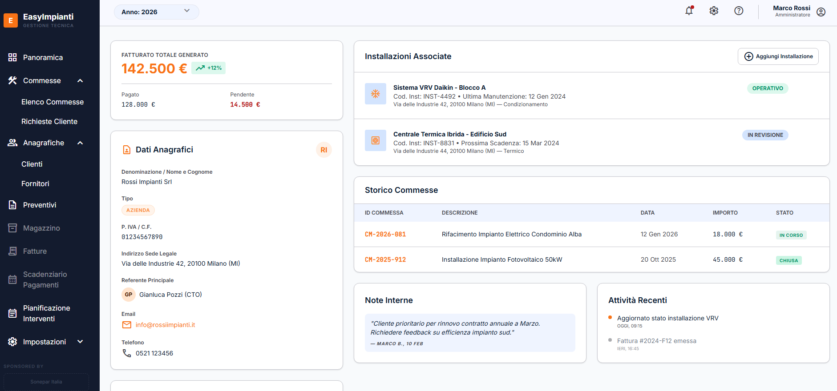Go to Elenco Commesse
The width and height of the screenshot is (837, 391).
[53, 102]
